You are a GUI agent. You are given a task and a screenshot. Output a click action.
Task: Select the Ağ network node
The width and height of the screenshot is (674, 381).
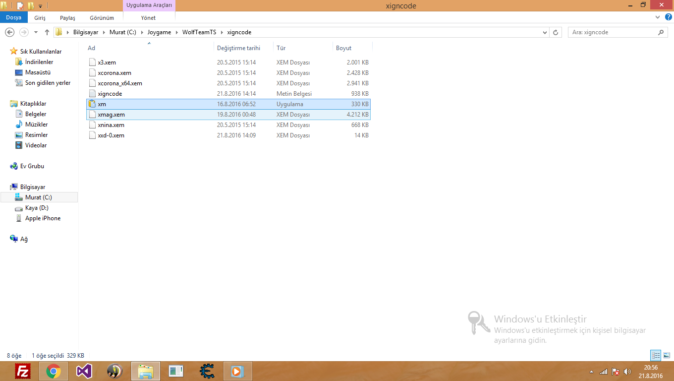tap(24, 239)
